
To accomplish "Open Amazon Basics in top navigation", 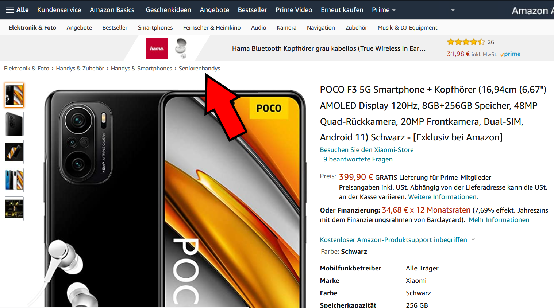I will tap(112, 10).
